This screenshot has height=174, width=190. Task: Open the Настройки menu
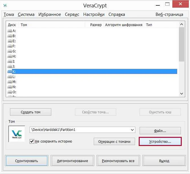[x=94, y=14]
